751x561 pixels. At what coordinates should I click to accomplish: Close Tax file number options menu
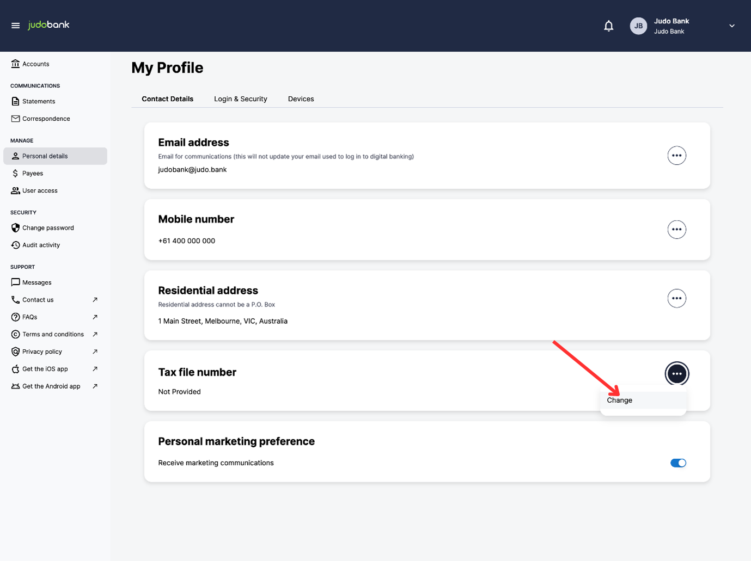tap(676, 374)
